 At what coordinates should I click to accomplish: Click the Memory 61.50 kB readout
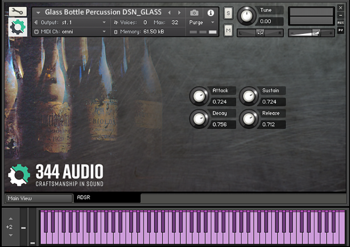(x=154, y=32)
